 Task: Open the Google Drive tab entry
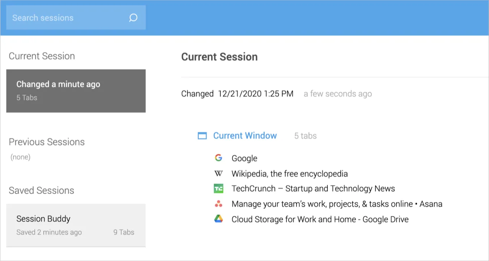(x=320, y=219)
